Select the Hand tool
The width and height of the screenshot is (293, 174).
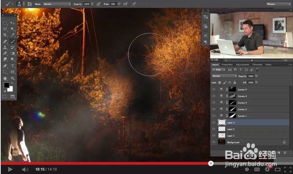coord(5,78)
